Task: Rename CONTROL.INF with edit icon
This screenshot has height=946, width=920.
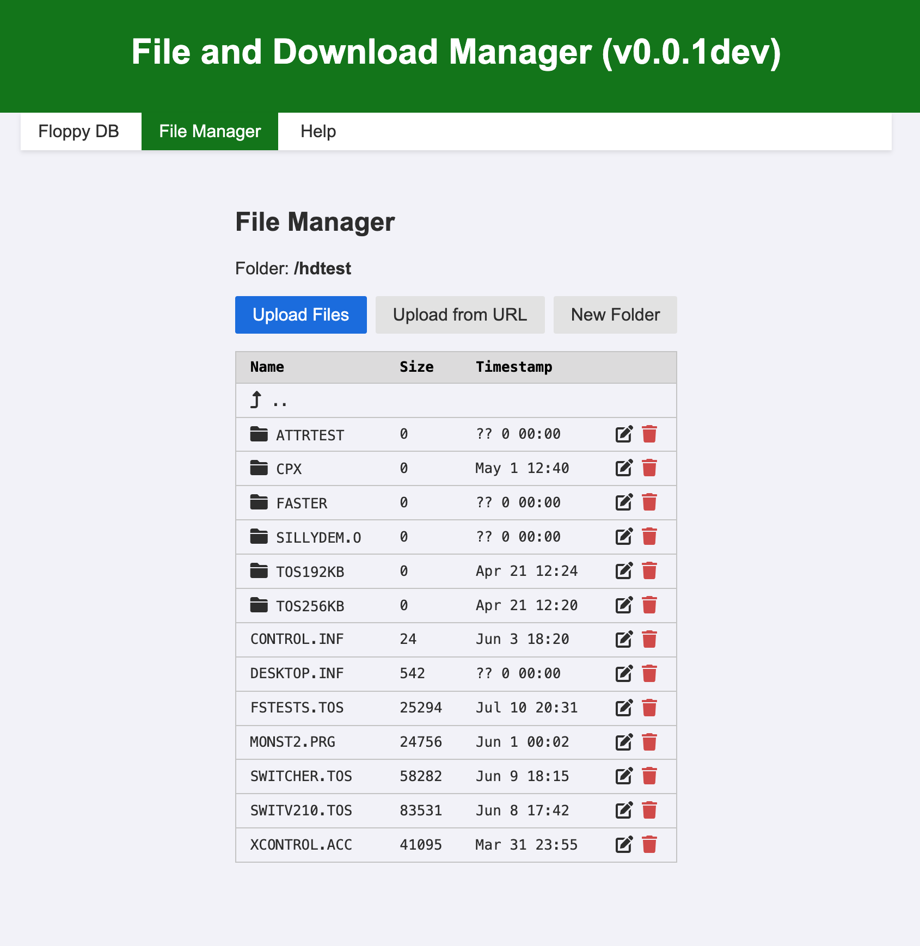Action: click(x=624, y=639)
